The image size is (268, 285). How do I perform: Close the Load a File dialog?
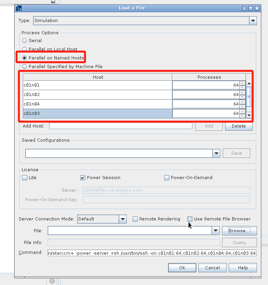257,8
